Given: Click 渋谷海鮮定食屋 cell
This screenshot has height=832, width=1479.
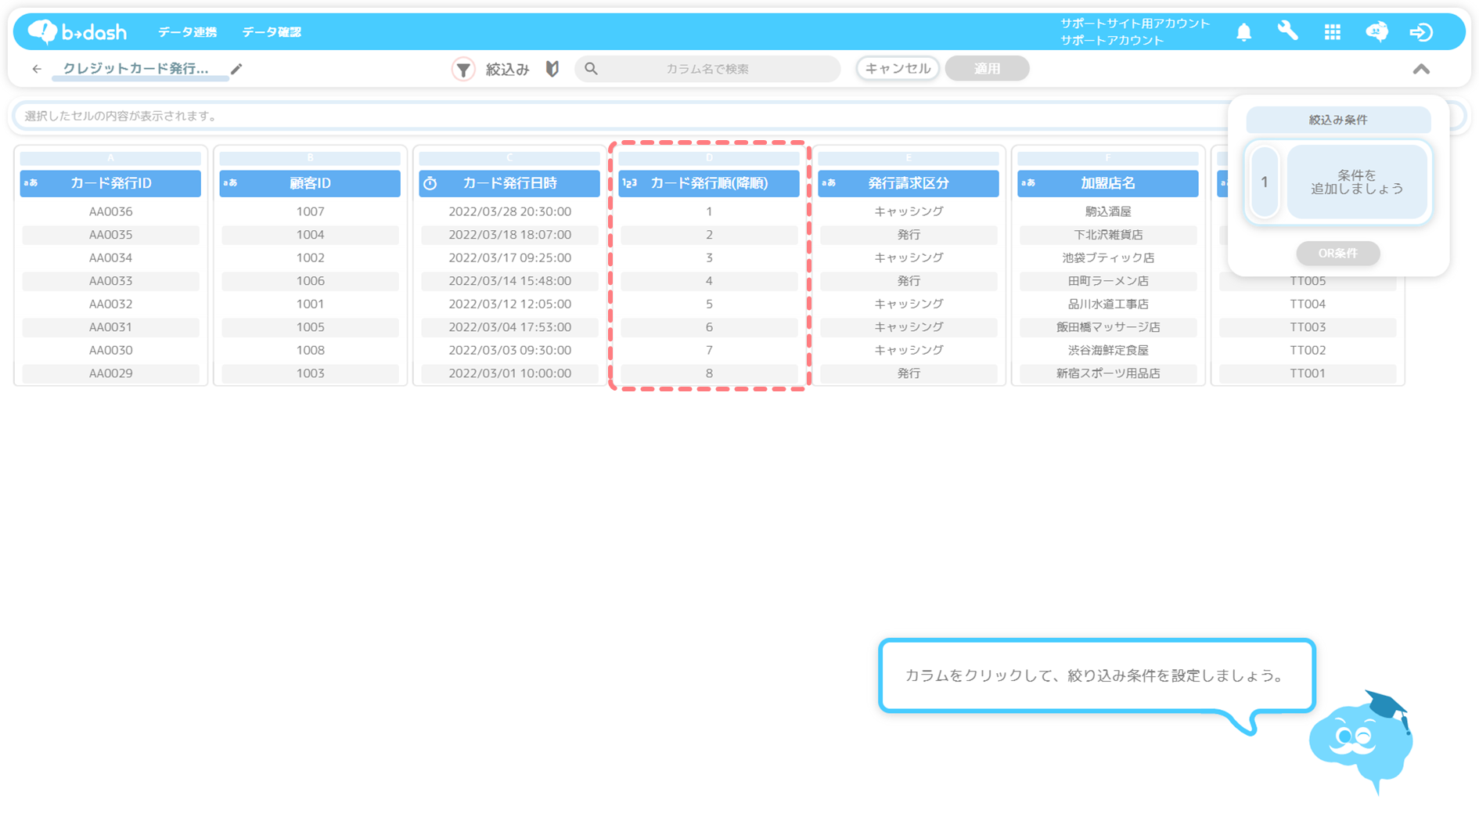Looking at the screenshot, I should 1108,350.
